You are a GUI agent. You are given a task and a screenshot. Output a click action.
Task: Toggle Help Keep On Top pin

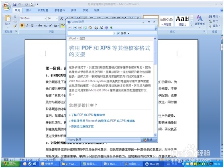click(x=111, y=28)
